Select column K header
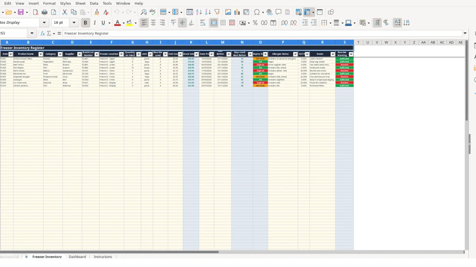The image size is (476, 267). (191, 42)
